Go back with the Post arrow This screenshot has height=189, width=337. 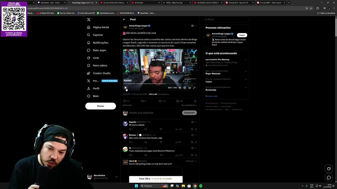coord(124,19)
